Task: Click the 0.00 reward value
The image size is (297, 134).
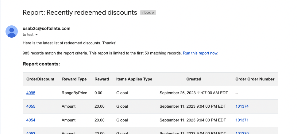Action: pyautogui.click(x=98, y=93)
